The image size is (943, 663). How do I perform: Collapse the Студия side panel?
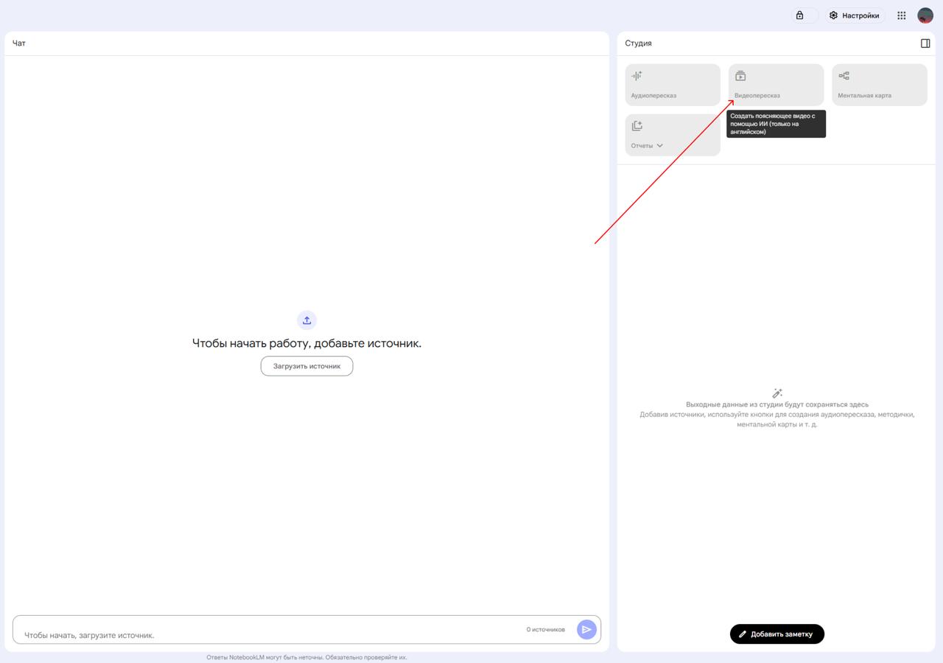tap(925, 43)
